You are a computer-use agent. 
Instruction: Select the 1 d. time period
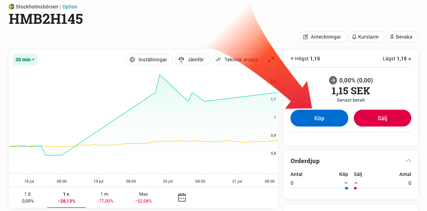pos(28,197)
